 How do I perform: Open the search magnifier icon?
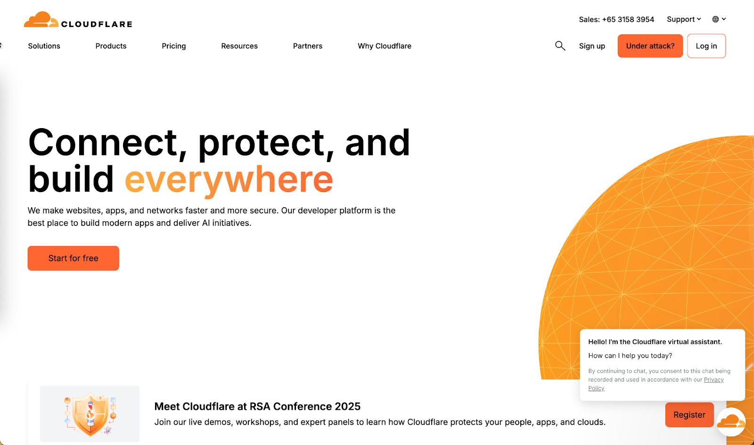point(560,46)
